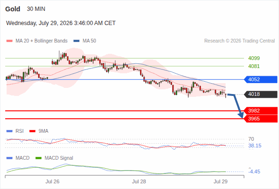This screenshot has height=189, width=279.
Task: Click the MACD blue legend marker
Action: 9,158
